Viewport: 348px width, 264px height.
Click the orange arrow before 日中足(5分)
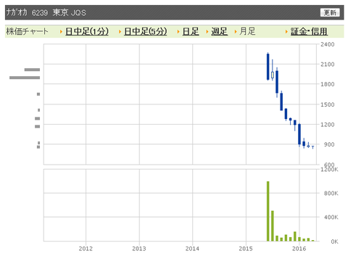120,32
